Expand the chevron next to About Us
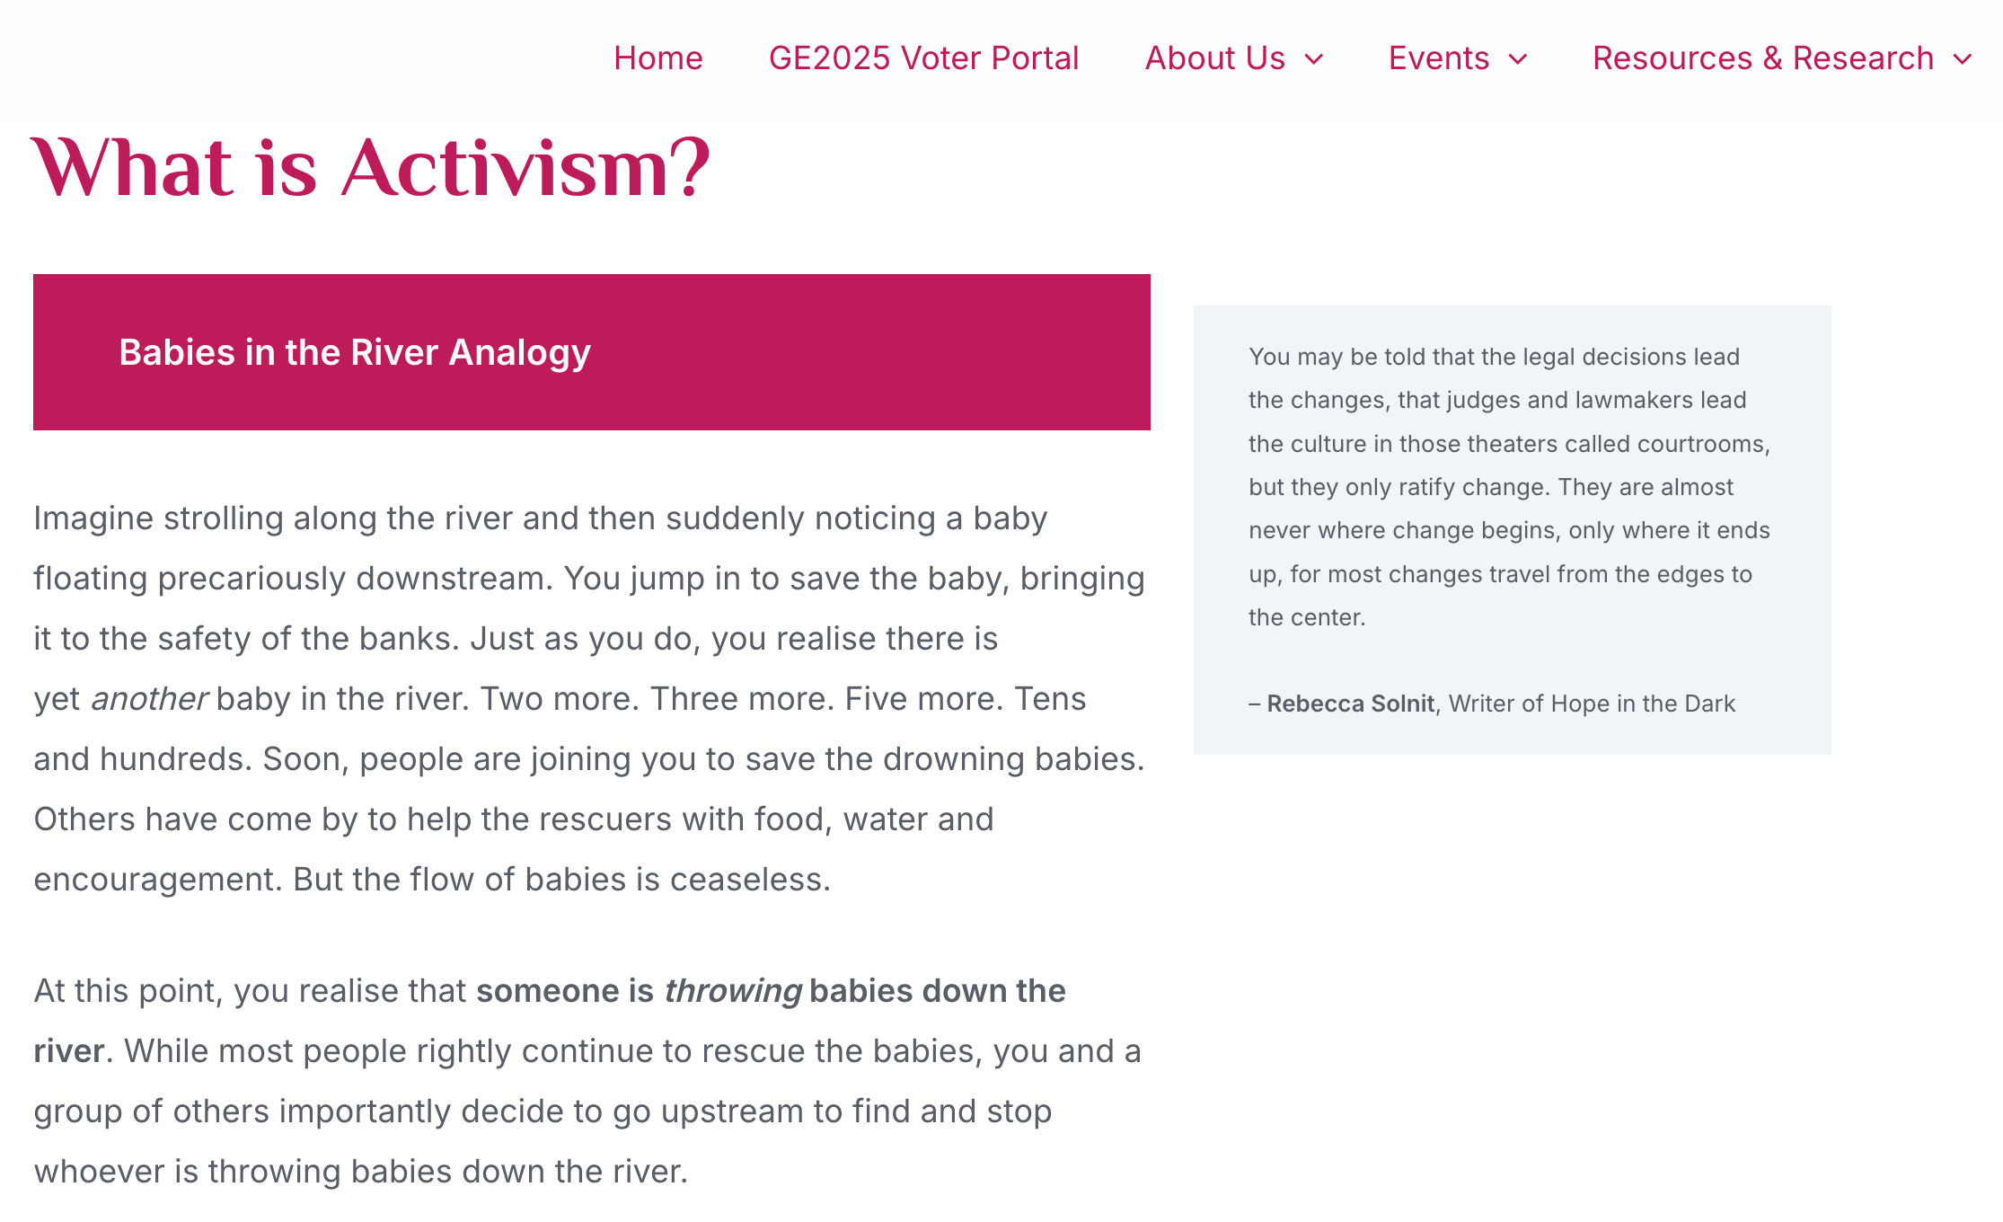Image resolution: width=2003 pixels, height=1222 pixels. coord(1314,59)
